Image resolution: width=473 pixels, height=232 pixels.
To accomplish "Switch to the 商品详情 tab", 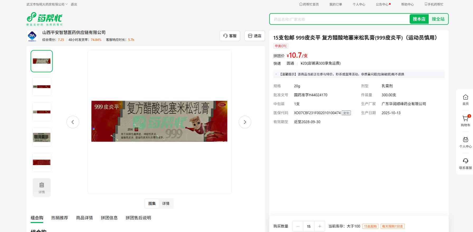I will [84, 218].
